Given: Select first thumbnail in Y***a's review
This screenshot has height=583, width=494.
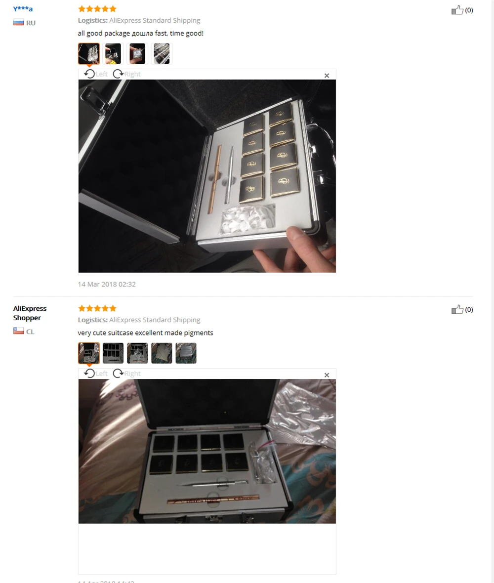Looking at the screenshot, I should pos(89,53).
